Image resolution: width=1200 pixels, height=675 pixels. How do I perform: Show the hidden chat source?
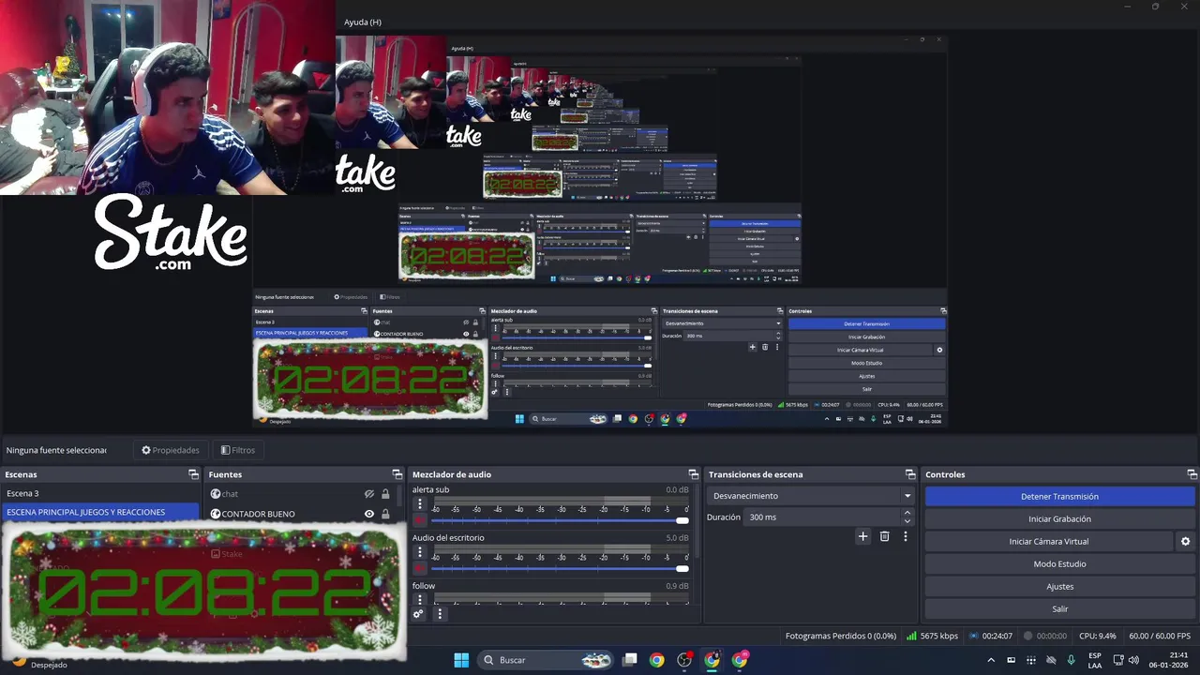[x=369, y=494]
